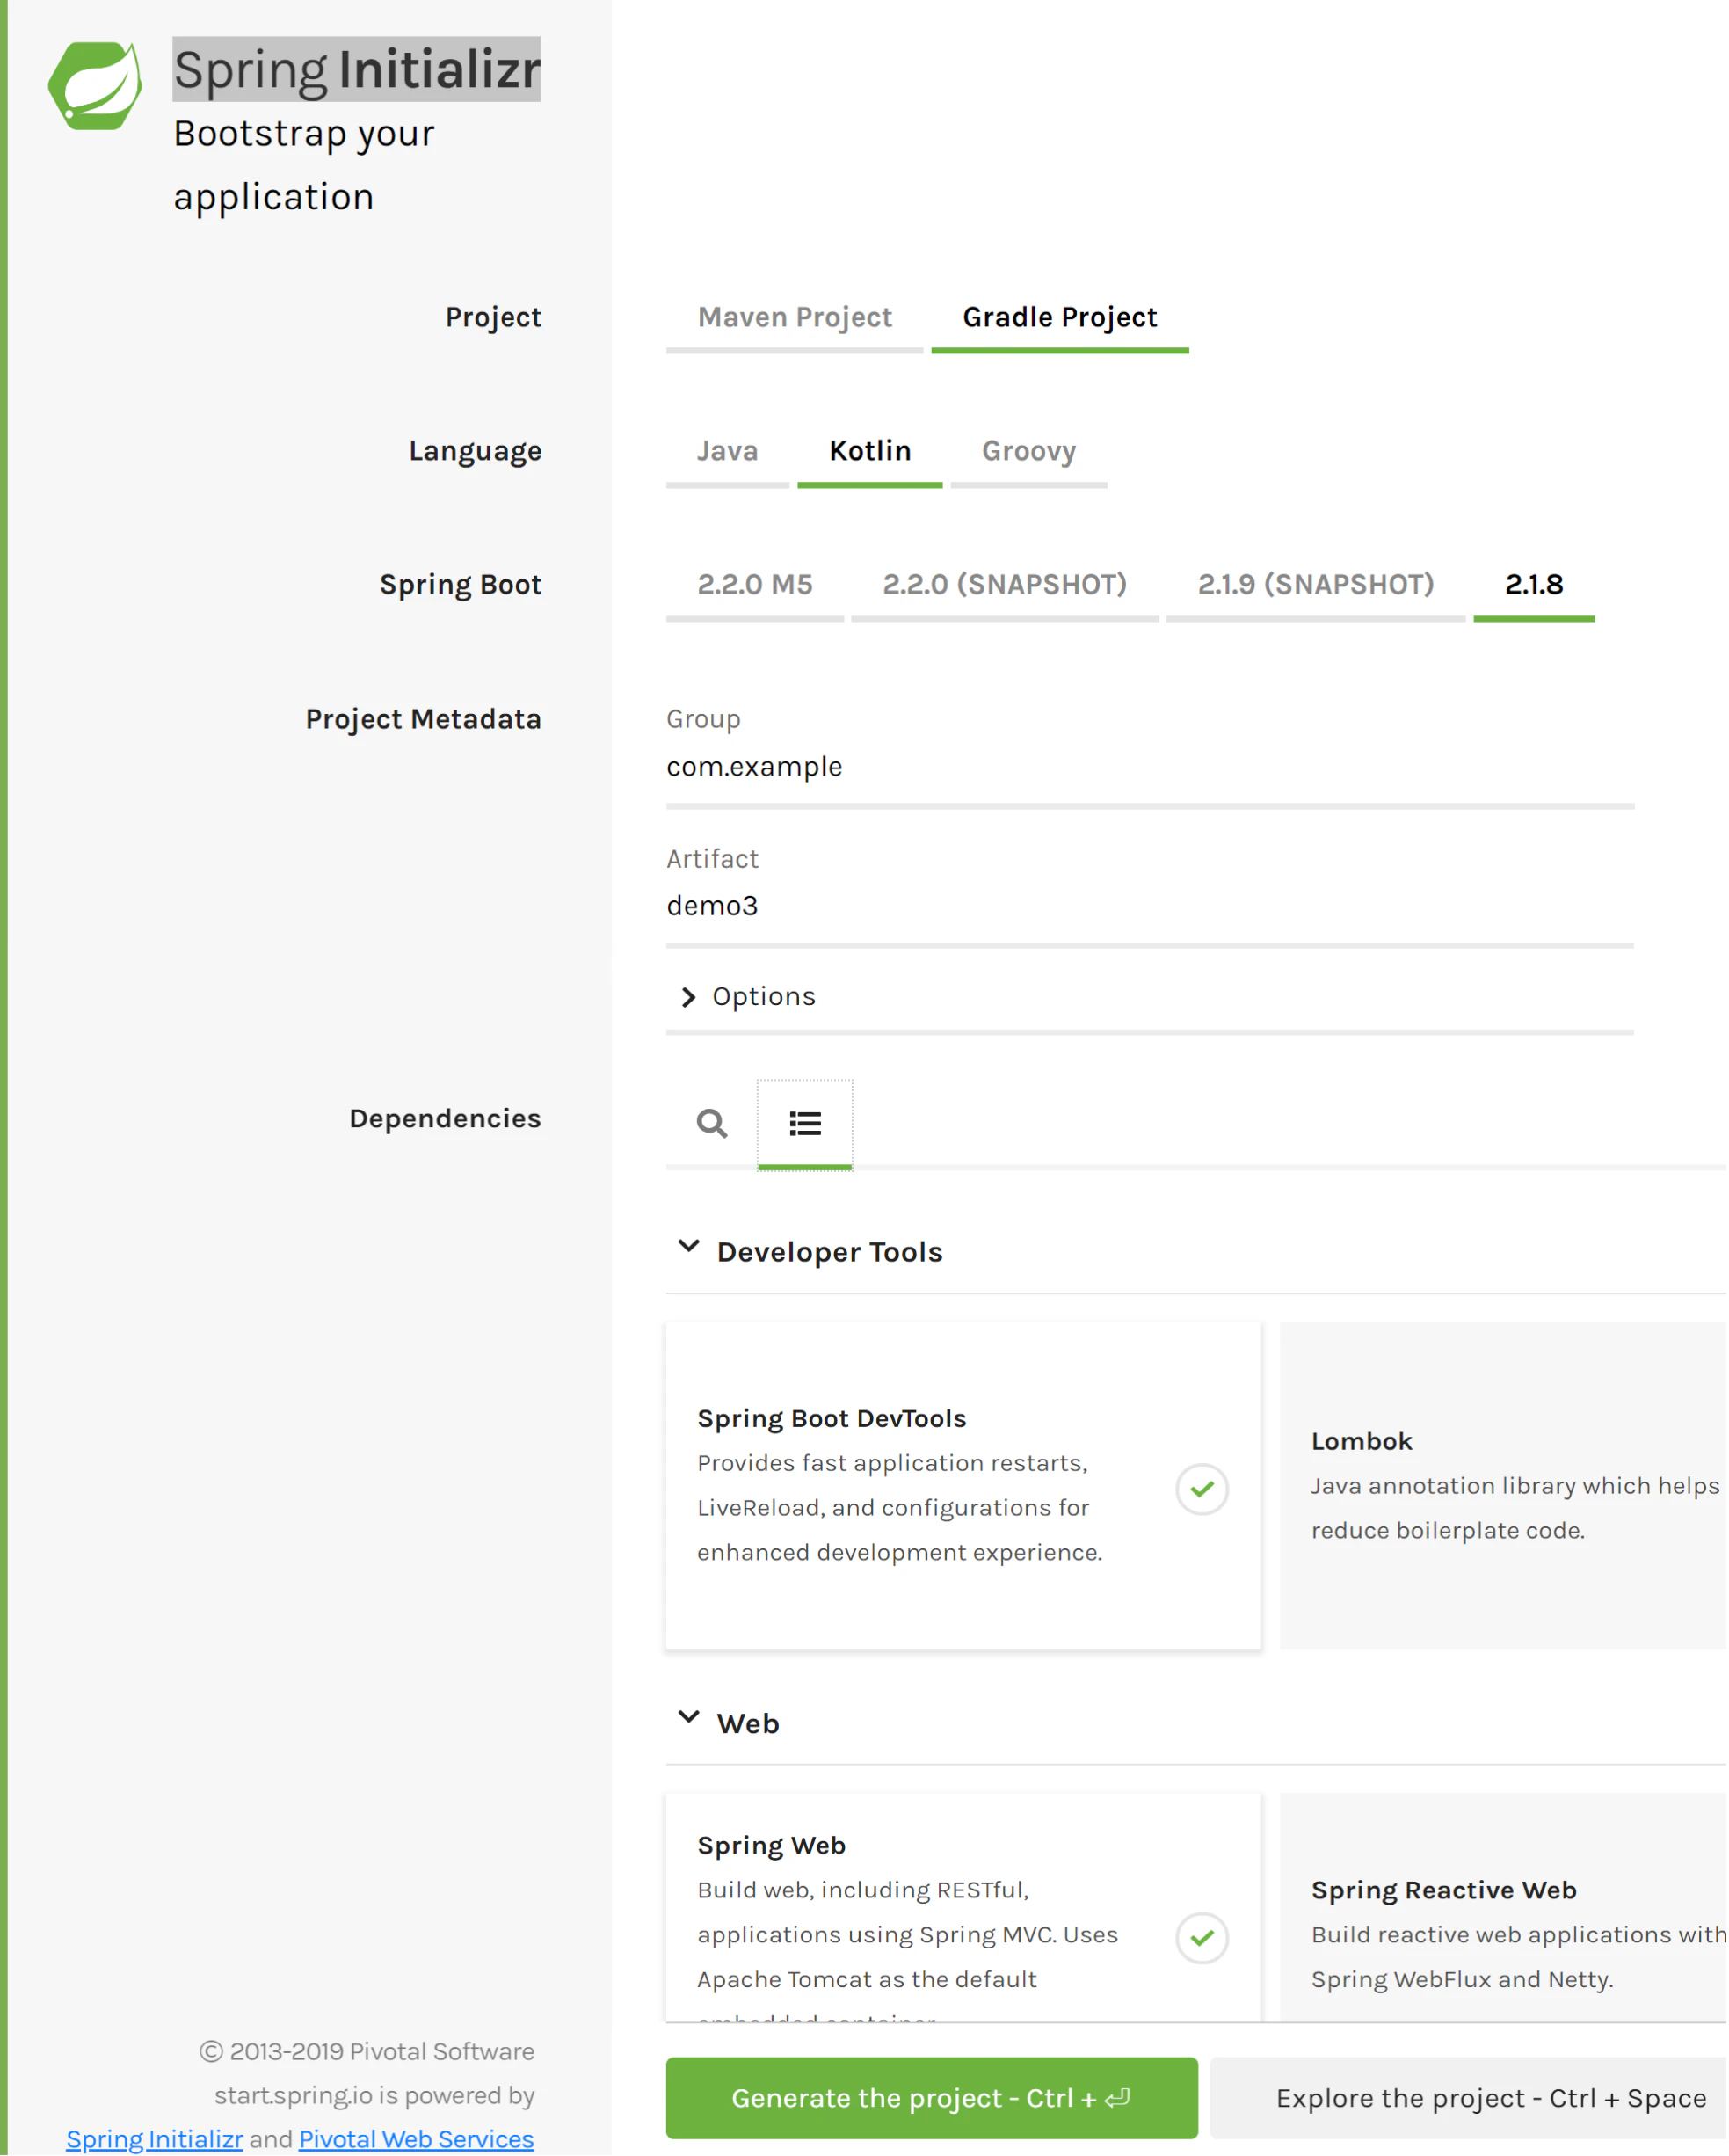Toggle the Spring Boot DevTools checkmark
Image resolution: width=1729 pixels, height=2156 pixels.
[x=1202, y=1489]
